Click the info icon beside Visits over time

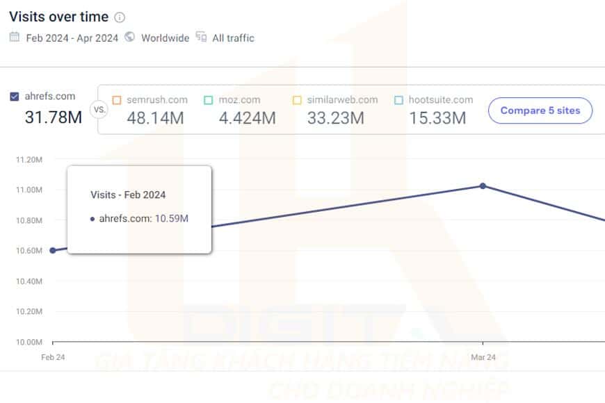120,17
